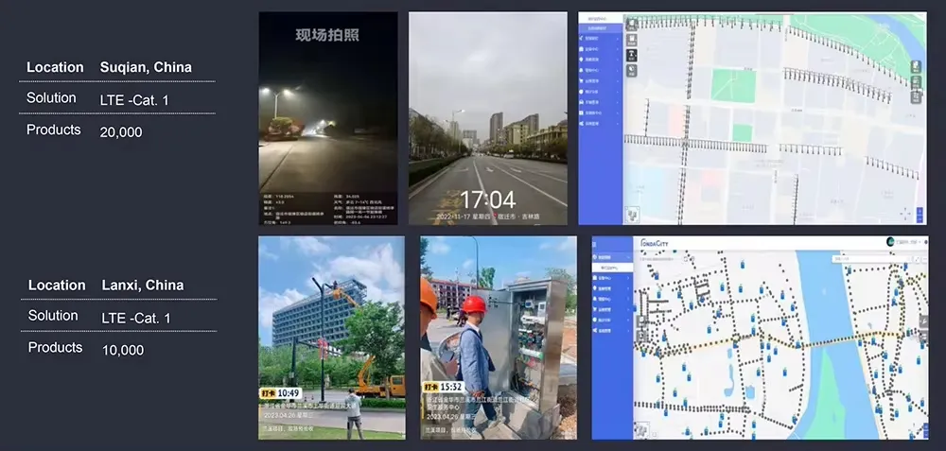Select the highlighted submenu item in the upper map sidebar
The width and height of the screenshot is (946, 451).
coord(603,30)
